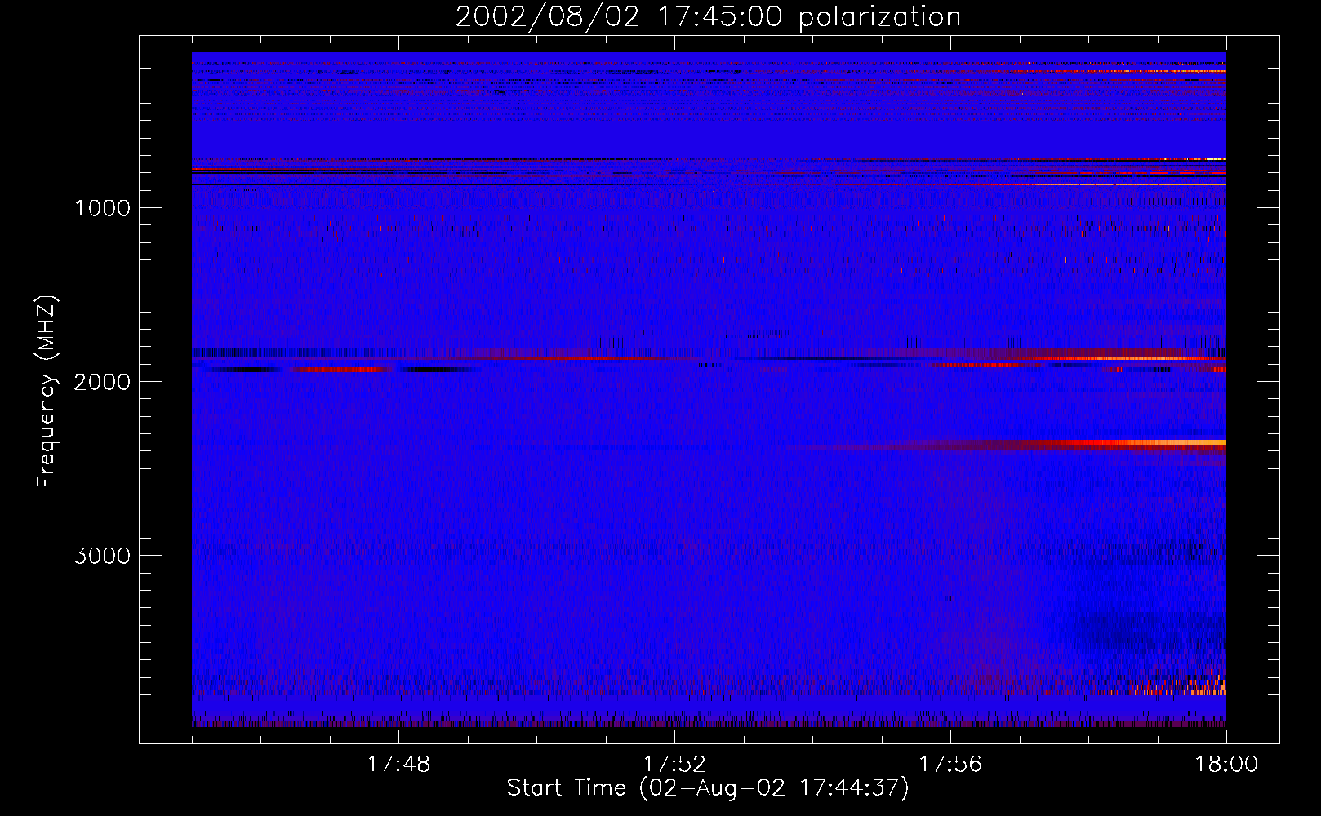
Task: Click the "18:00" time tick label
Action: pos(1226,765)
